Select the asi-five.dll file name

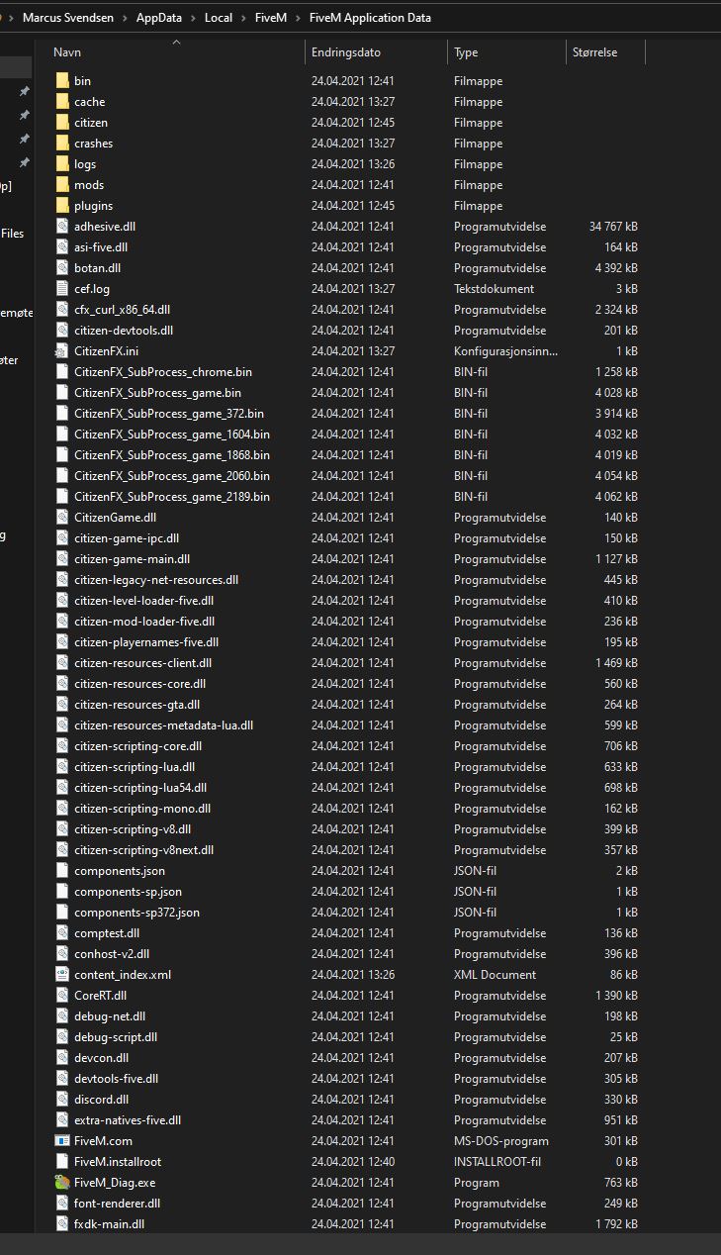click(x=101, y=247)
